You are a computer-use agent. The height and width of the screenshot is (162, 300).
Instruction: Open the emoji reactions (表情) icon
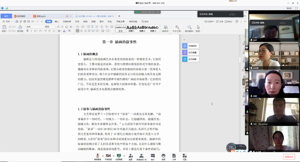pos(163,157)
